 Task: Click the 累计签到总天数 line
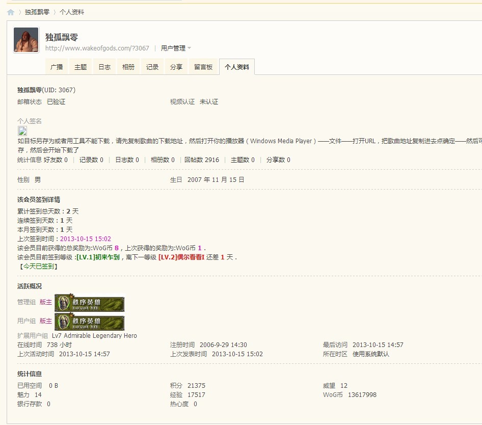[48, 211]
